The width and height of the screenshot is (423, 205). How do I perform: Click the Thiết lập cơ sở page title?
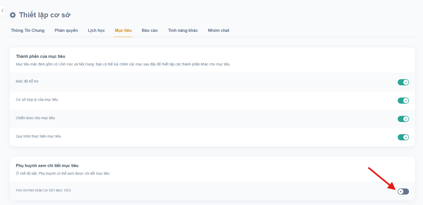pos(45,15)
